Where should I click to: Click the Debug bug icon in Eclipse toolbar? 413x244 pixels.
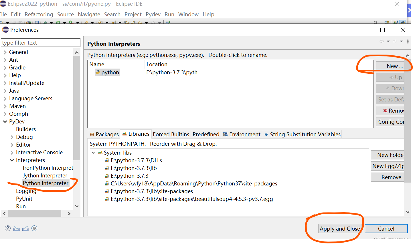[45, 22]
